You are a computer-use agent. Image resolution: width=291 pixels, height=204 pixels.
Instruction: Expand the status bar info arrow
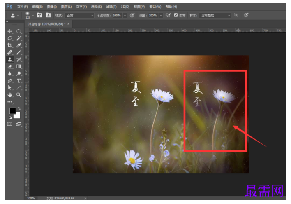(x=85, y=198)
